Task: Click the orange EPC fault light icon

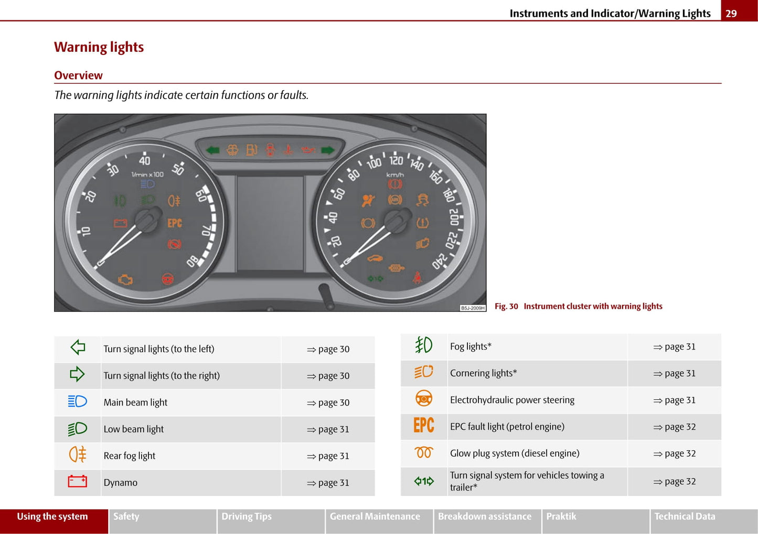Action: 423,425
